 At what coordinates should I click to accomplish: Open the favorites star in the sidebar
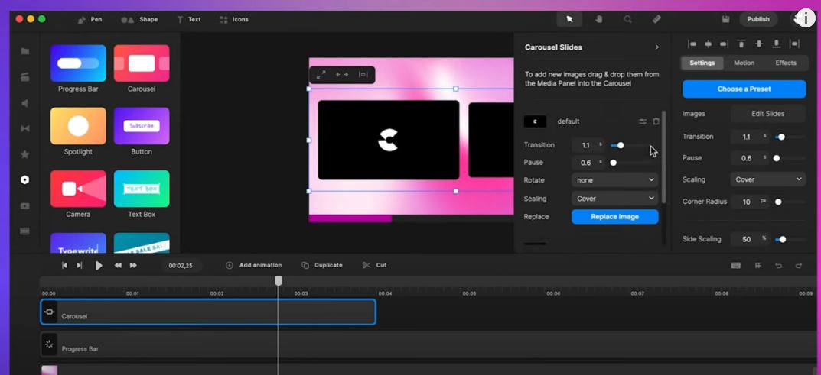tap(24, 154)
